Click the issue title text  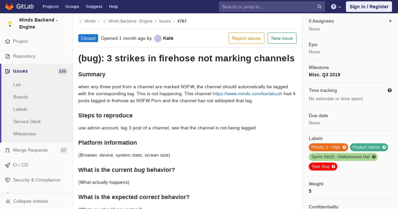pos(186,58)
